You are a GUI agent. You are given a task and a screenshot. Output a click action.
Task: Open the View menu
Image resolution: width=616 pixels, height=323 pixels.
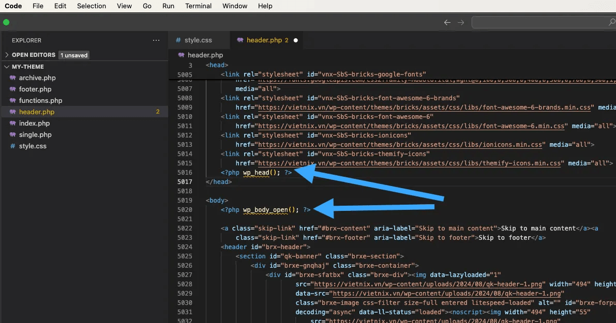coord(124,6)
